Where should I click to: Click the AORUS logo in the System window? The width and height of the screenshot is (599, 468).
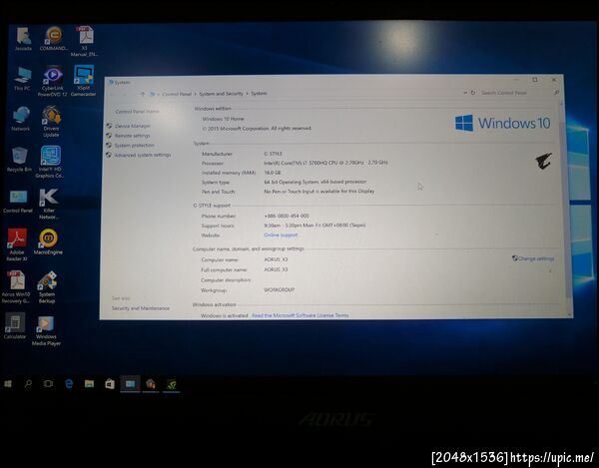click(543, 161)
